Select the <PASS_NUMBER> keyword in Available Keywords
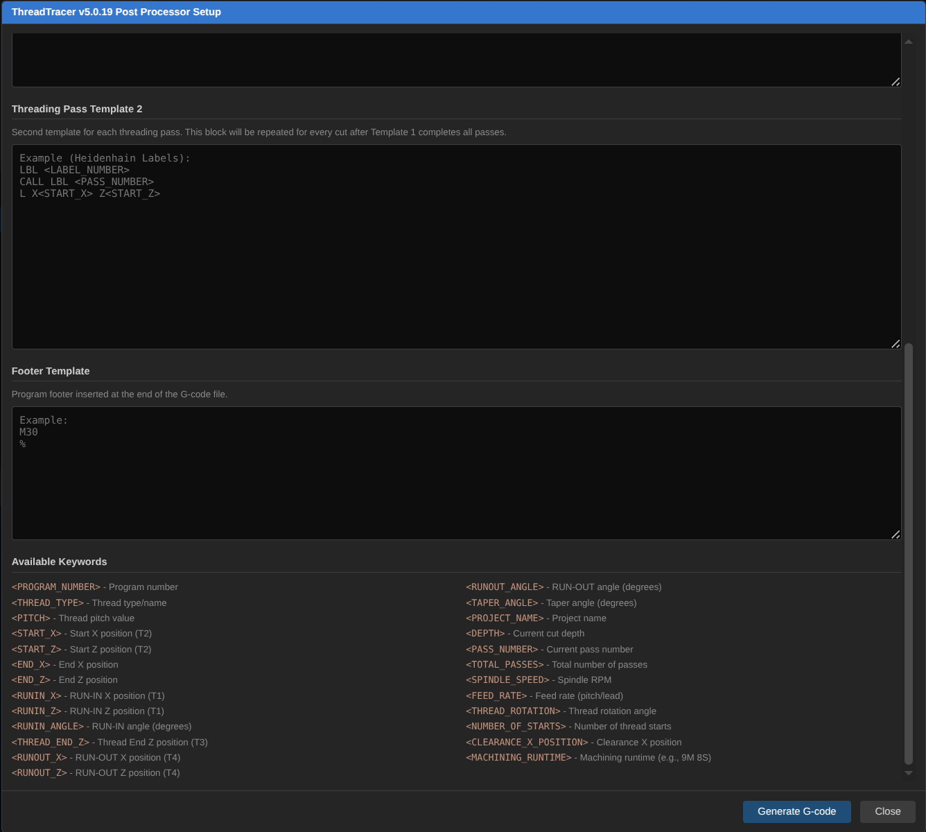926x832 pixels. pyautogui.click(x=503, y=650)
